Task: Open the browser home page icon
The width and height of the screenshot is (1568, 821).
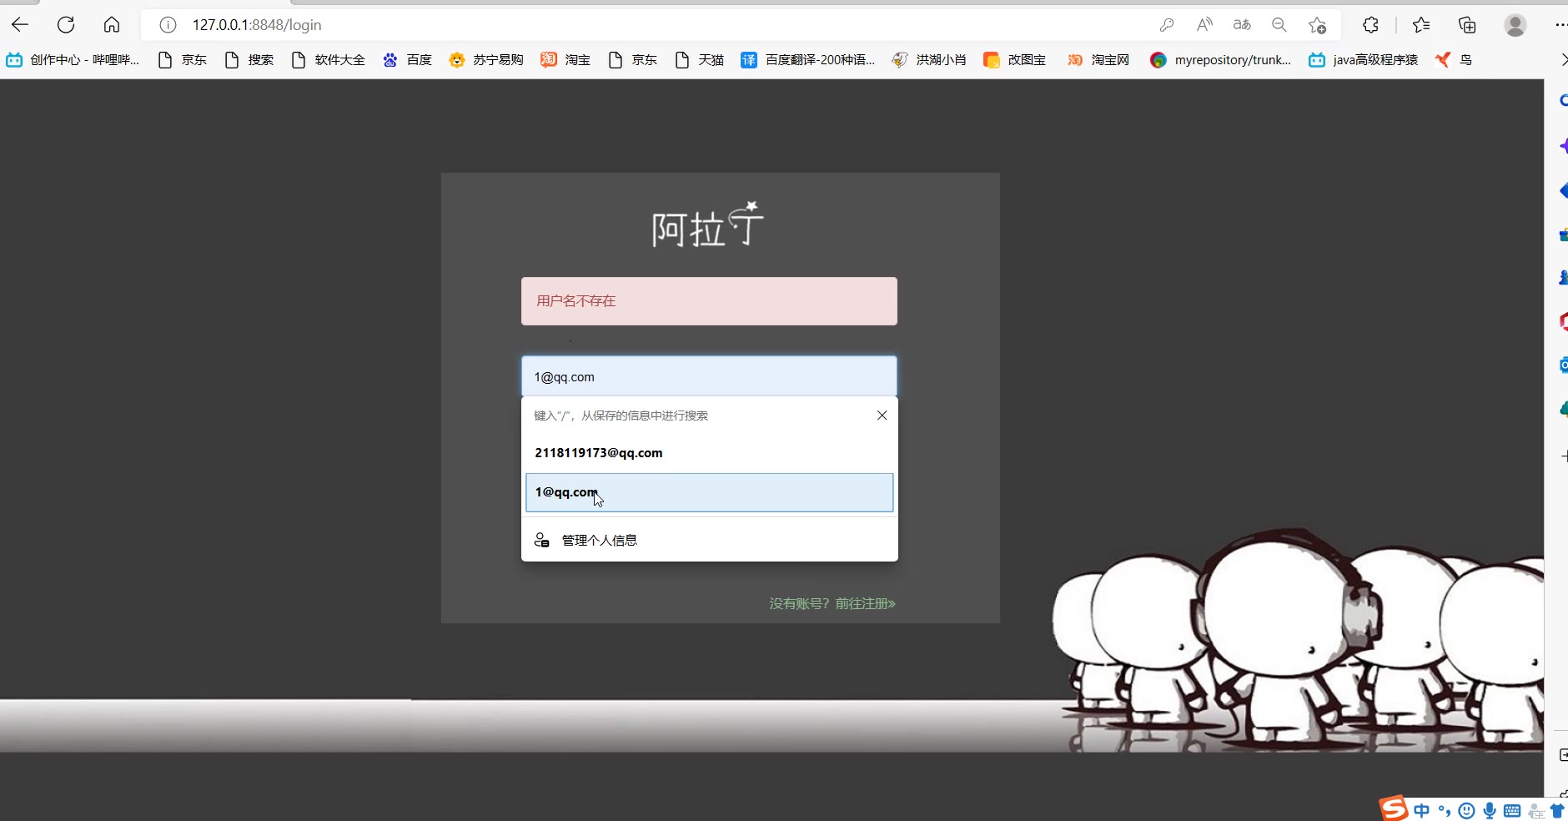Action: click(x=112, y=25)
